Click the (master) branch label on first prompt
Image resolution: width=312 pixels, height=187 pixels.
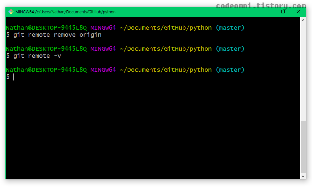click(230, 28)
